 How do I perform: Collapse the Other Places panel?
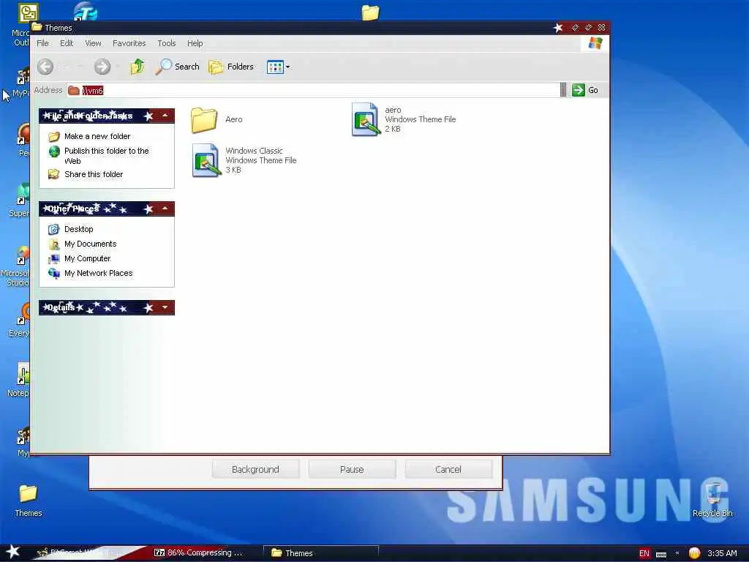165,209
